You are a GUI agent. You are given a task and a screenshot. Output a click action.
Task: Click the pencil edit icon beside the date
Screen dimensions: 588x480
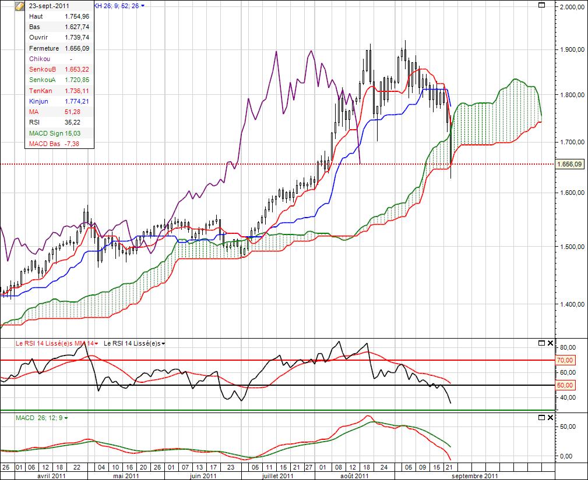[19, 6]
